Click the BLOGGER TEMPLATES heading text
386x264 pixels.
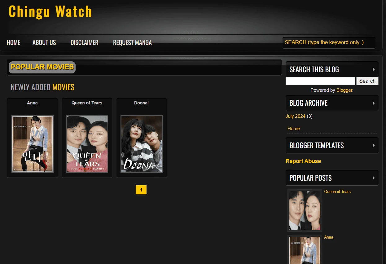(317, 145)
